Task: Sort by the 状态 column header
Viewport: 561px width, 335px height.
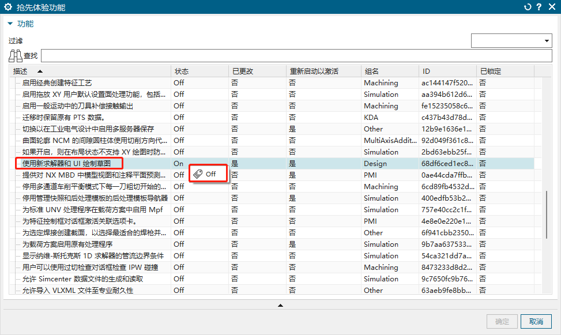Action: (199, 71)
